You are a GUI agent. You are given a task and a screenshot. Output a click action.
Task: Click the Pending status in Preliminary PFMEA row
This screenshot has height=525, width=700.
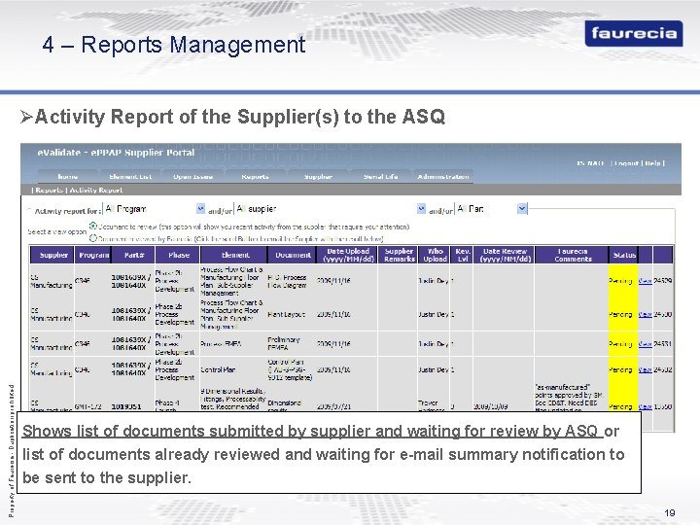click(621, 344)
